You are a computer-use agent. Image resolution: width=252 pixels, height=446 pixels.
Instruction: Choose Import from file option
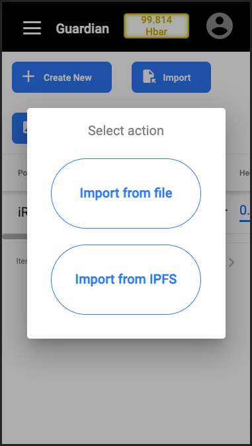click(x=126, y=194)
